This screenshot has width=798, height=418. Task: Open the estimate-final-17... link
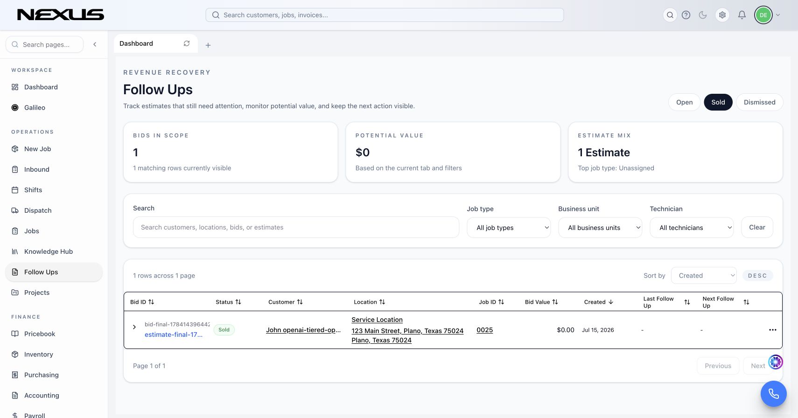(174, 334)
